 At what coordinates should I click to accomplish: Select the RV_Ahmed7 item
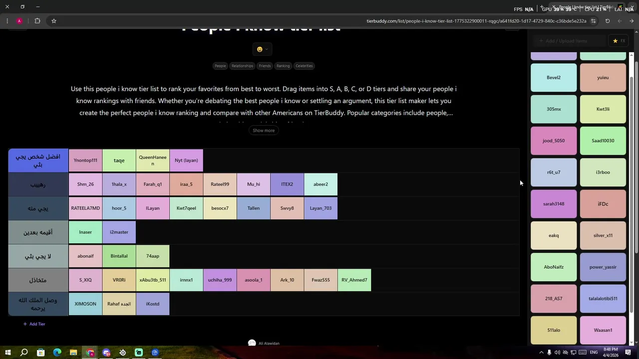click(354, 280)
